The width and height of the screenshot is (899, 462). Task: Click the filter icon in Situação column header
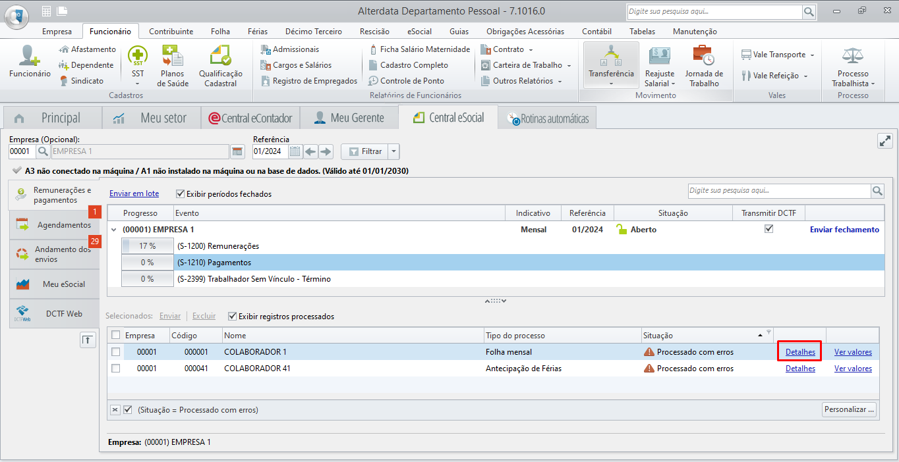pyautogui.click(x=768, y=333)
